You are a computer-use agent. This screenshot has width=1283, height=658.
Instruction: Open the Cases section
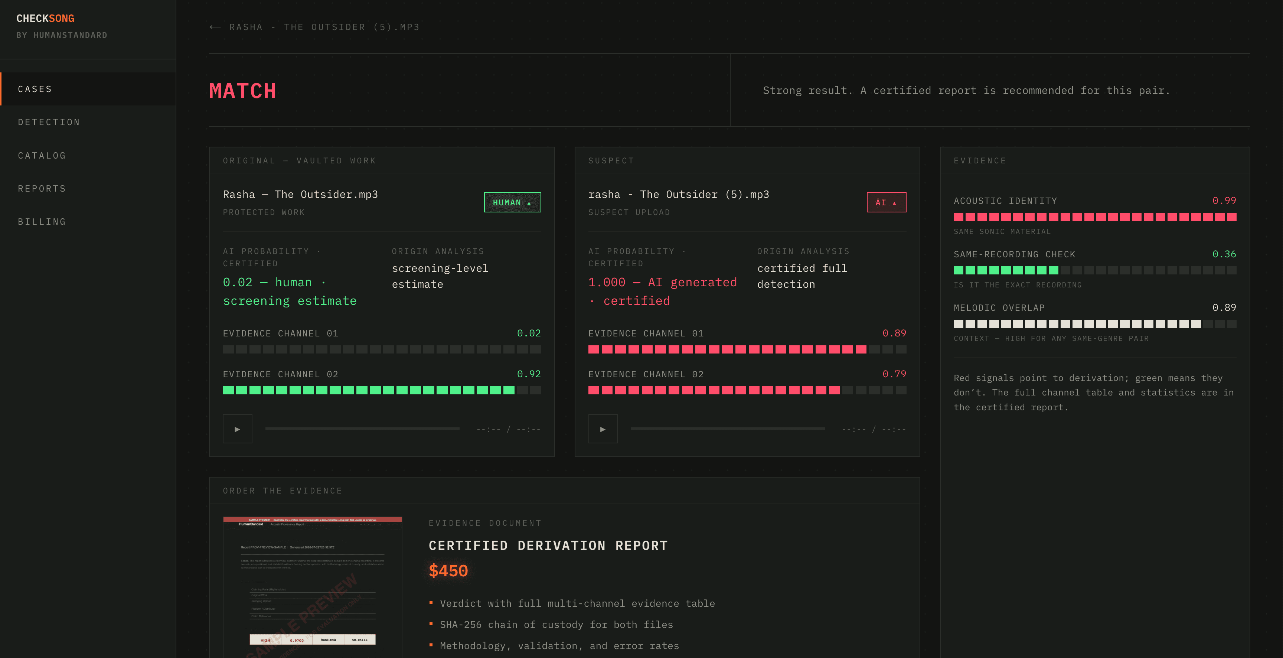click(x=88, y=89)
